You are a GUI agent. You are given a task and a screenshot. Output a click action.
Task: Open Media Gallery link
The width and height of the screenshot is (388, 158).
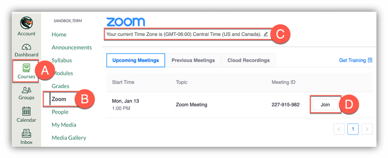[x=69, y=137]
